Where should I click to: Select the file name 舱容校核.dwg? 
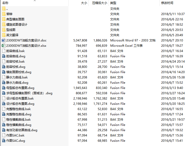[16, 67]
